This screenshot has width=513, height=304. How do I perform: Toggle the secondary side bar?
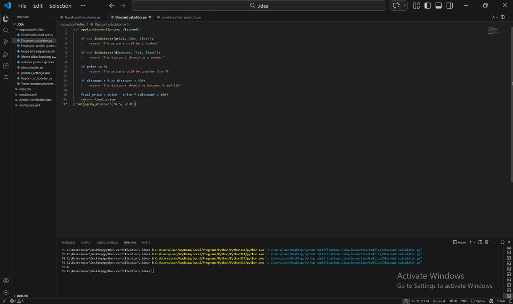(x=450, y=6)
